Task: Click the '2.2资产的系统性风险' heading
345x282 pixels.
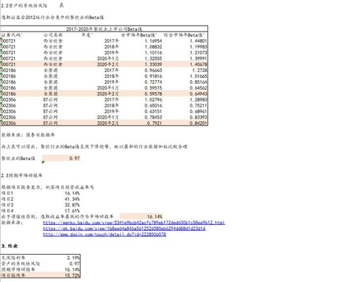Action: (x=24, y=5)
